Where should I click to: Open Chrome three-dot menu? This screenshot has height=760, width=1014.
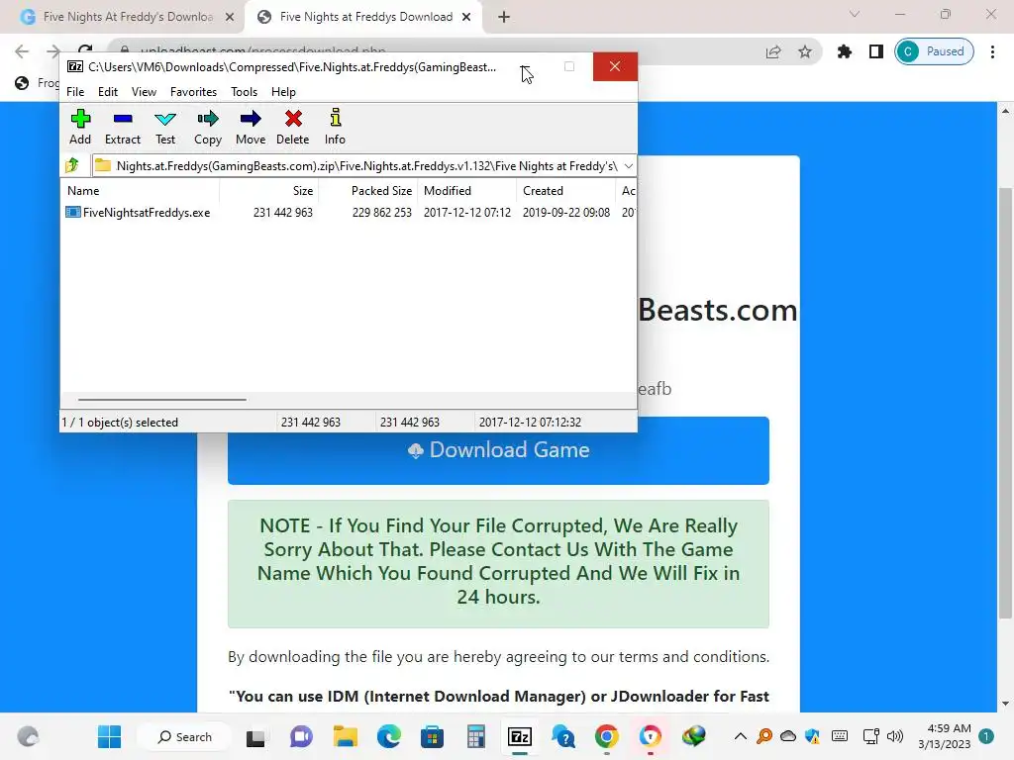(x=992, y=51)
